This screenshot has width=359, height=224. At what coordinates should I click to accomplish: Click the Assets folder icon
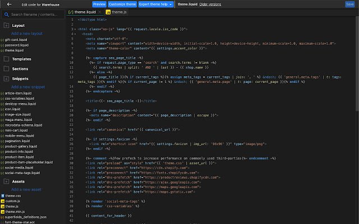[x=6, y=181]
